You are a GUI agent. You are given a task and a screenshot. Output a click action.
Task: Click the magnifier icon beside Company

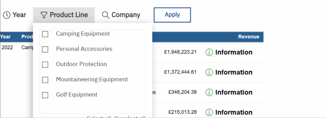pyautogui.click(x=106, y=15)
